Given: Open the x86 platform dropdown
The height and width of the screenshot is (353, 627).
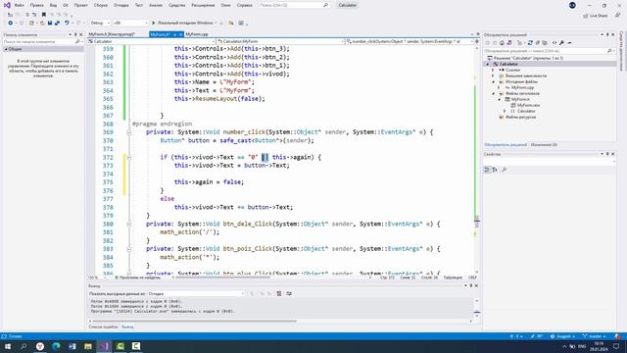Looking at the screenshot, I should coord(130,23).
